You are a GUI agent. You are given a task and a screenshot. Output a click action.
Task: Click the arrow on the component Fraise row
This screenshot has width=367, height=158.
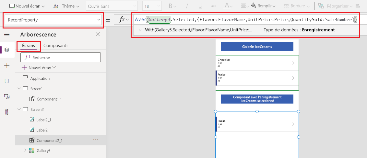293,124
